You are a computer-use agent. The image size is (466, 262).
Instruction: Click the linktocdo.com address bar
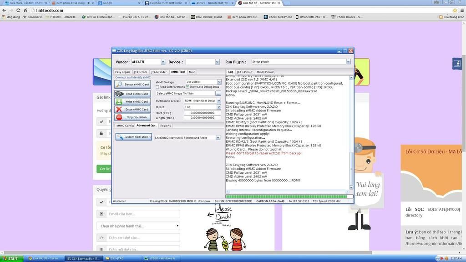tap(241, 10)
